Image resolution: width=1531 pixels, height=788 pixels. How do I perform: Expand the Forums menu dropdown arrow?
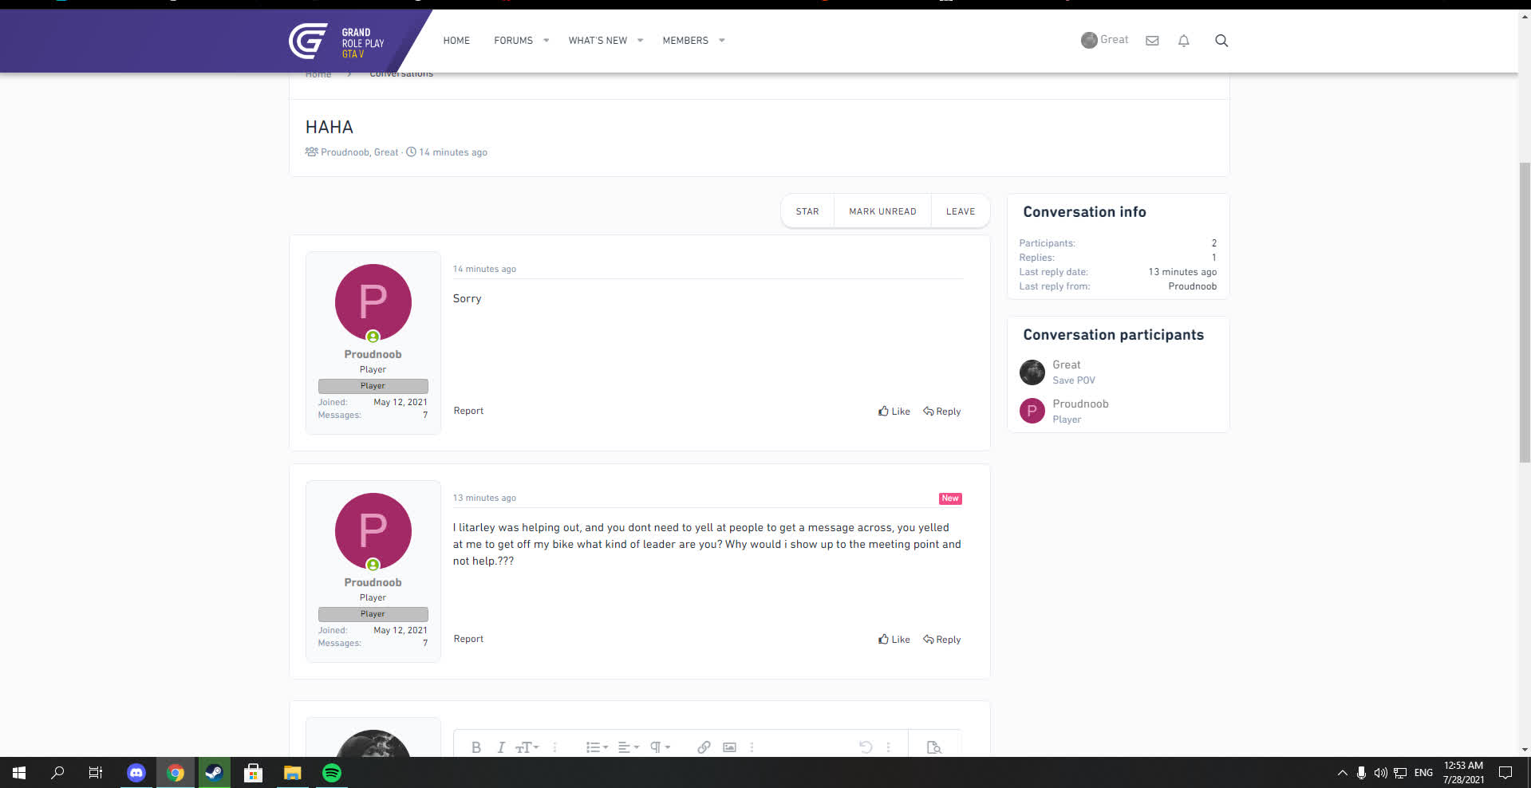547,41
